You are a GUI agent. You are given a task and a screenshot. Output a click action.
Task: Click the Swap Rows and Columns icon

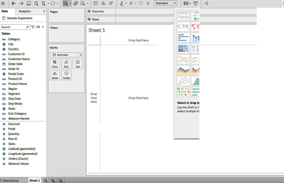[x=95, y=3]
